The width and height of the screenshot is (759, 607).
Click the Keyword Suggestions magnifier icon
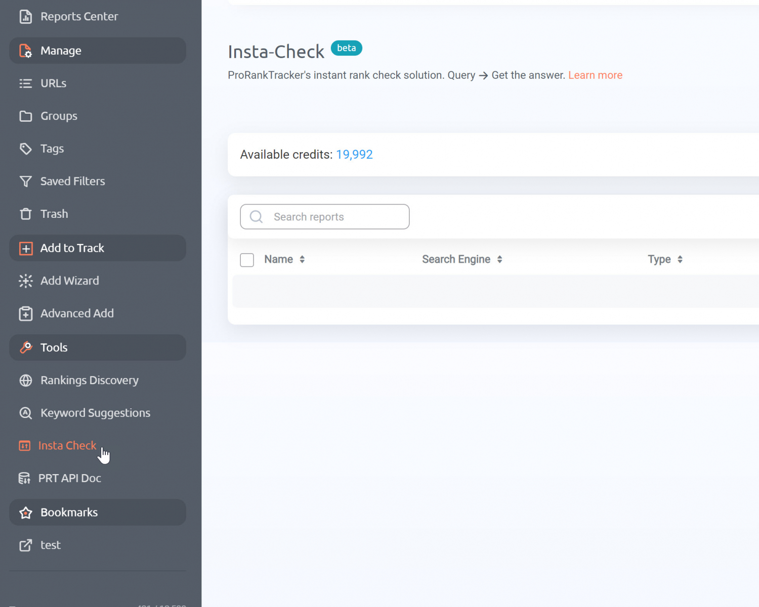pyautogui.click(x=25, y=413)
